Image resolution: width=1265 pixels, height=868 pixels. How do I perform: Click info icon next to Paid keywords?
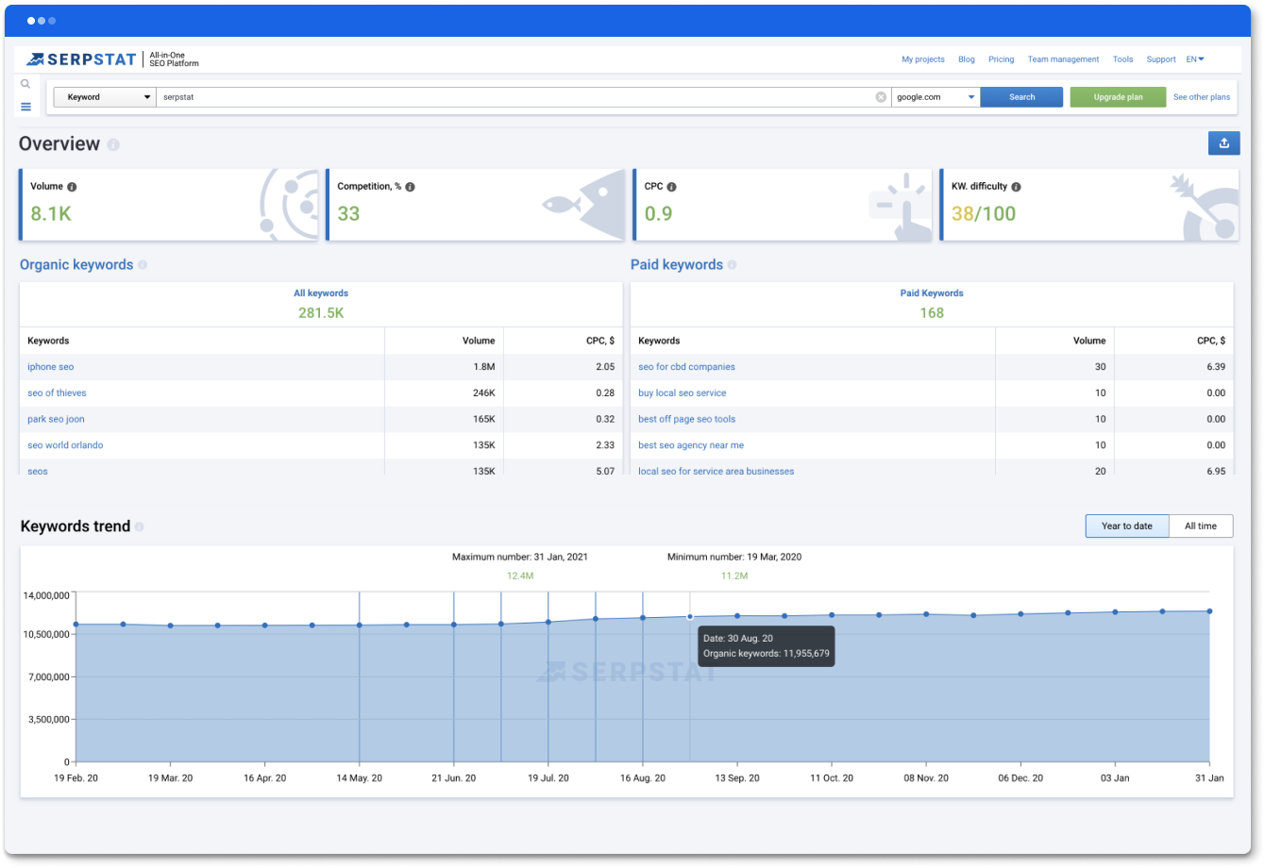732,265
